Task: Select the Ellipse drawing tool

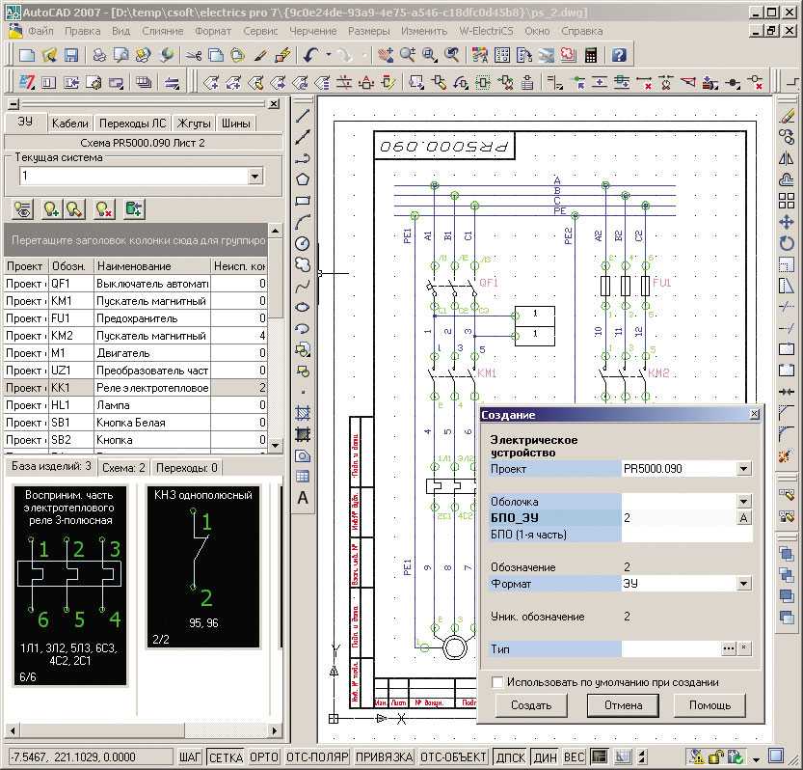Action: (303, 307)
